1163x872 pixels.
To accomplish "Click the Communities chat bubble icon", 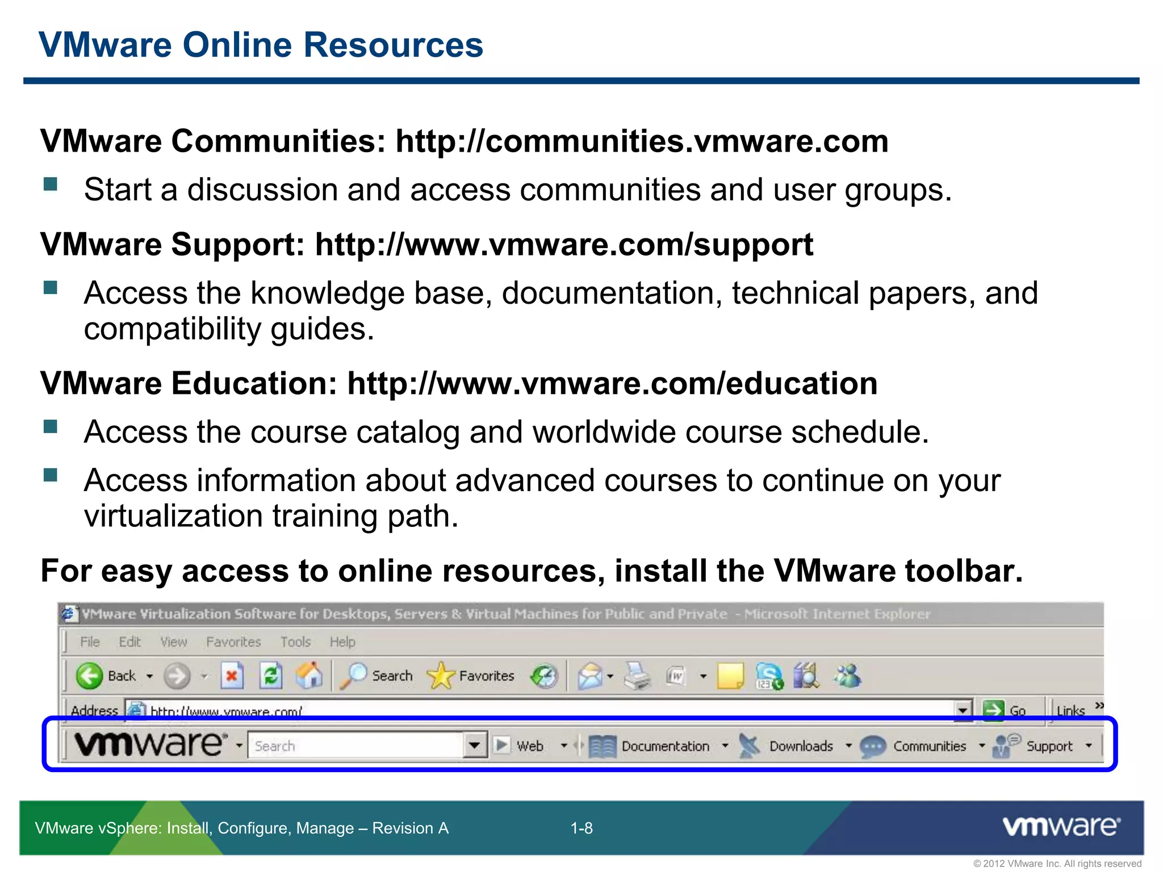I will 873,747.
